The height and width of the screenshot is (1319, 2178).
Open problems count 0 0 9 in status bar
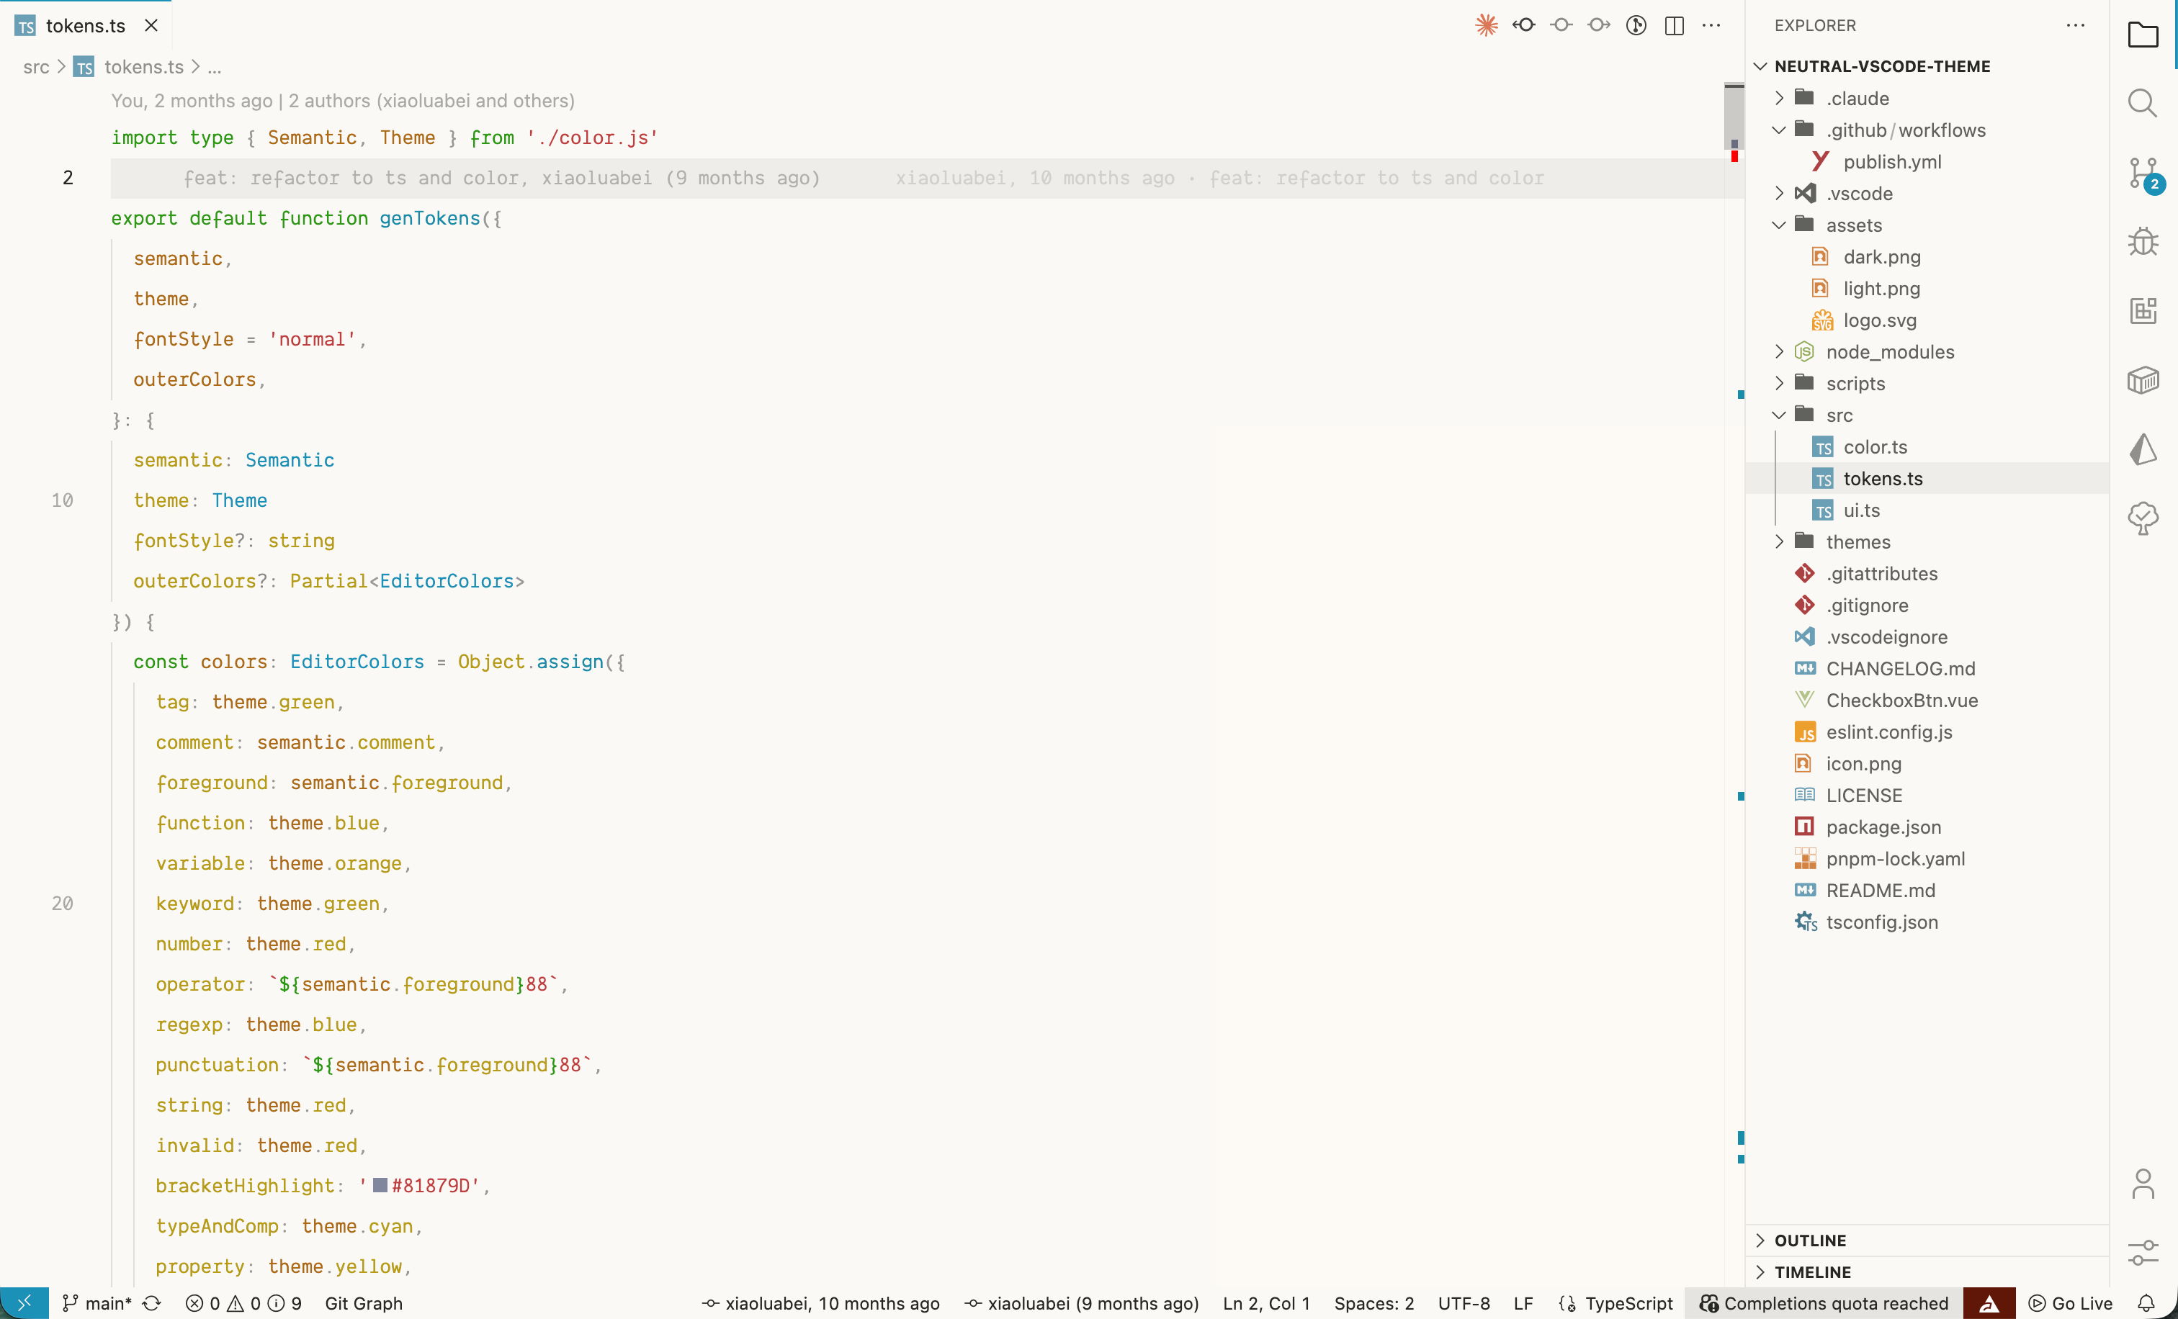tap(243, 1303)
